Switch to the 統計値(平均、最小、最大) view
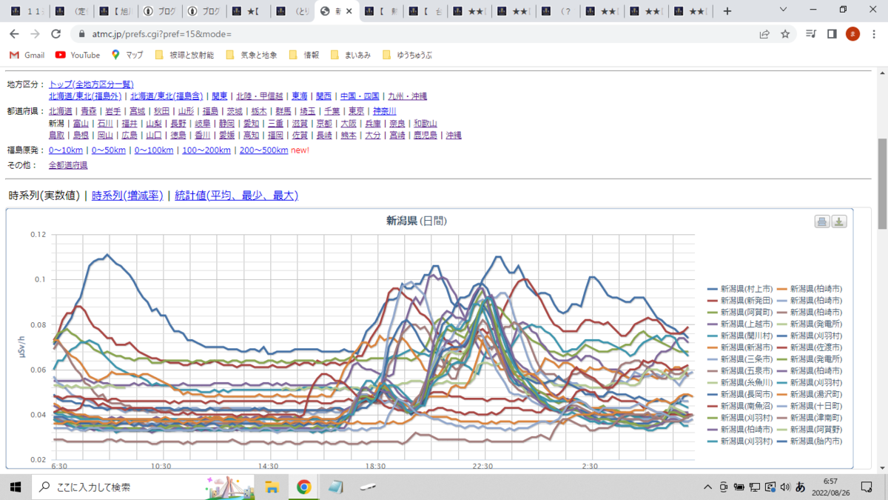 236,196
